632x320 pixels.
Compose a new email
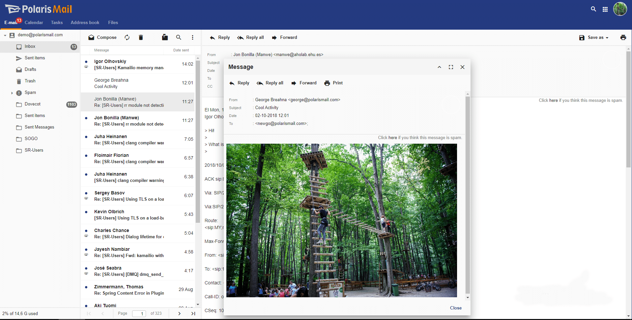click(x=102, y=38)
